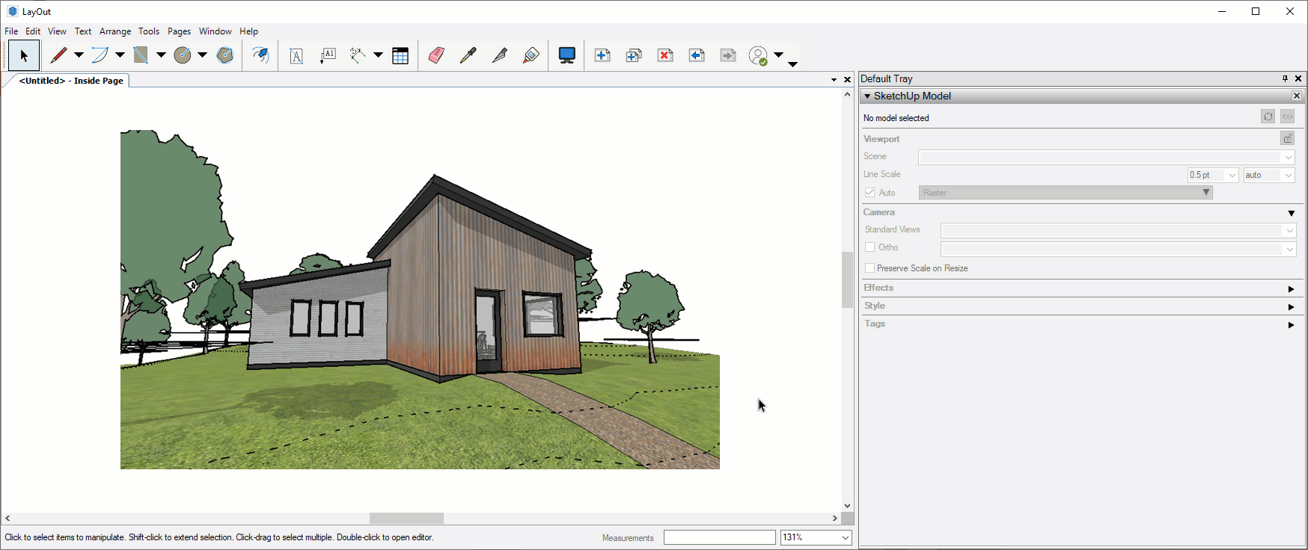1308x550 pixels.
Task: Expand the Tags section
Action: (1291, 324)
